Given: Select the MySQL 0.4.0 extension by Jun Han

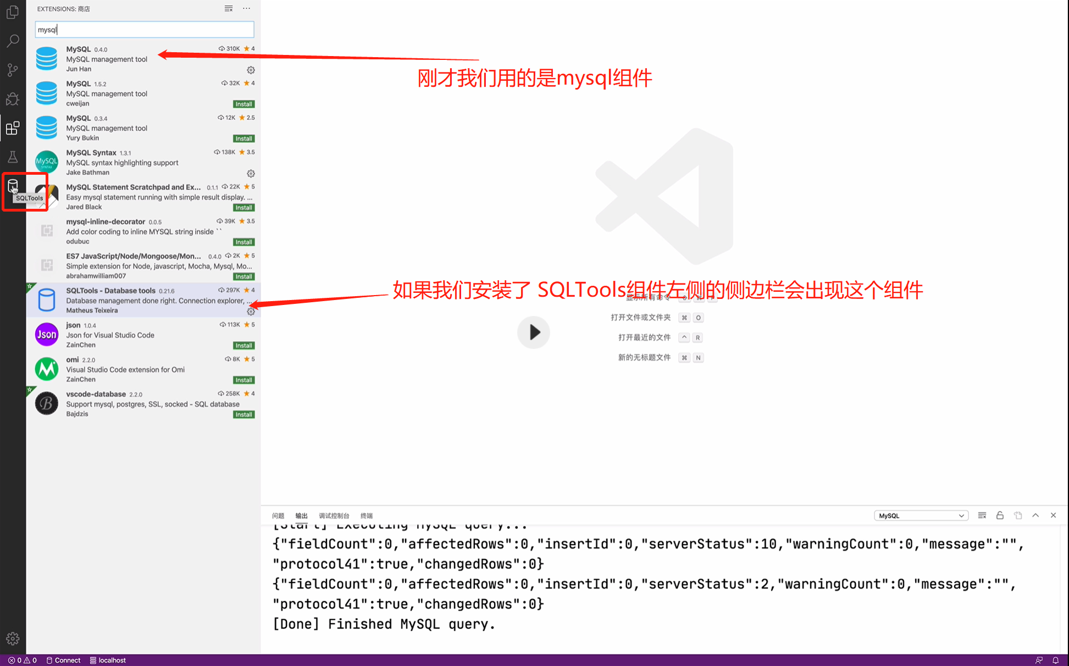Looking at the screenshot, I should point(143,59).
